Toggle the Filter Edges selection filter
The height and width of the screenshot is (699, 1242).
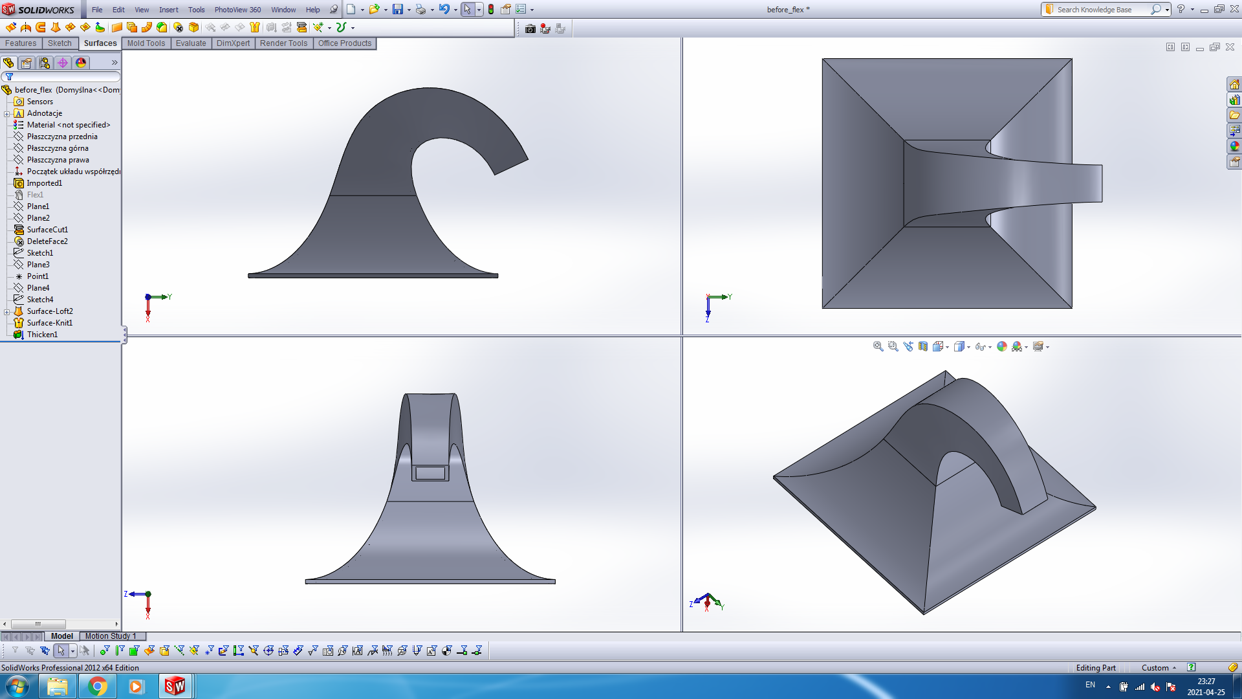tap(120, 651)
